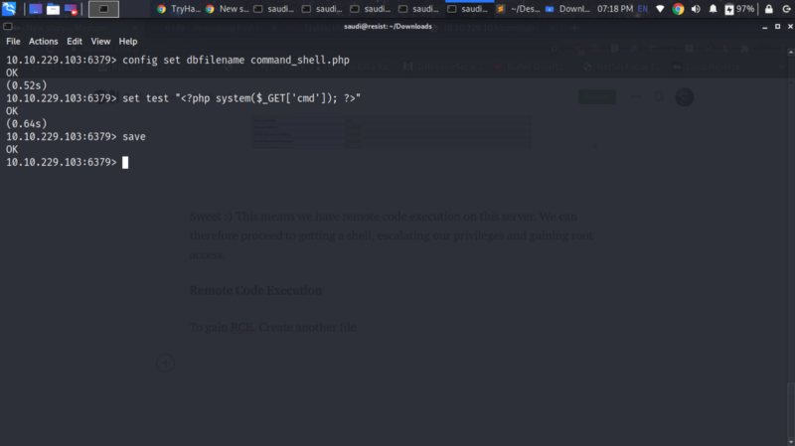The height and width of the screenshot is (446, 795).
Task: Click the 'saudi@resist: ~/Downloads' title text
Action: pos(388,27)
